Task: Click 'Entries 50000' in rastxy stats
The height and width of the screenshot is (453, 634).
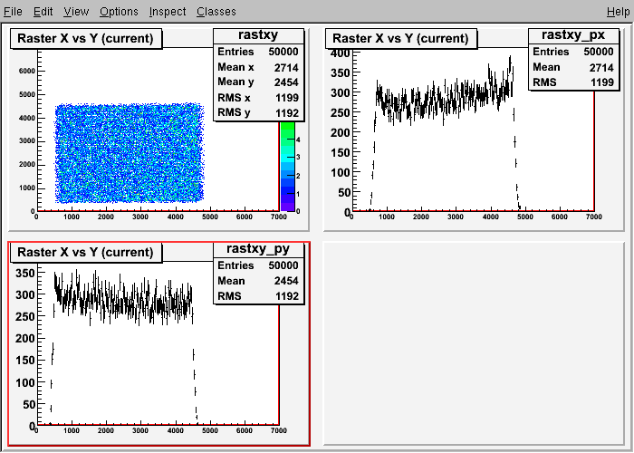Action: pos(258,52)
